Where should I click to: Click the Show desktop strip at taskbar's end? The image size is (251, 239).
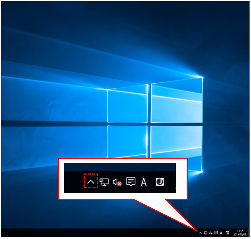[x=248, y=233]
